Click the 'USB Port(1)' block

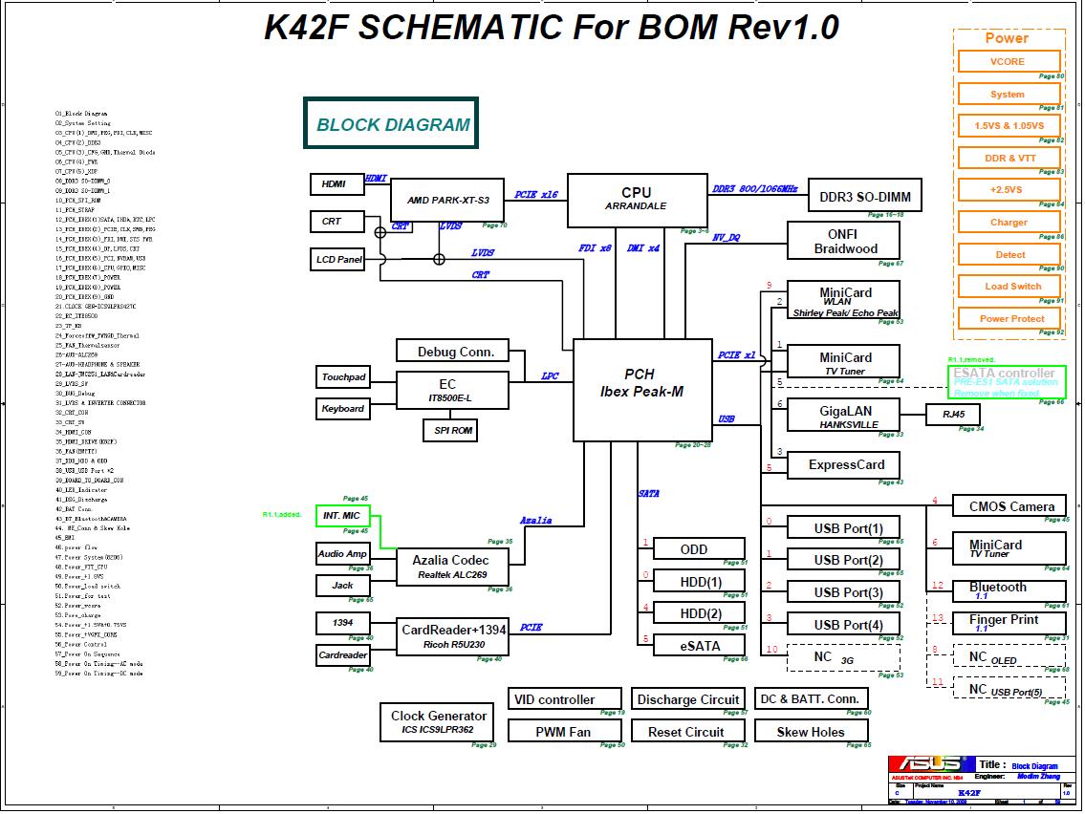point(843,527)
